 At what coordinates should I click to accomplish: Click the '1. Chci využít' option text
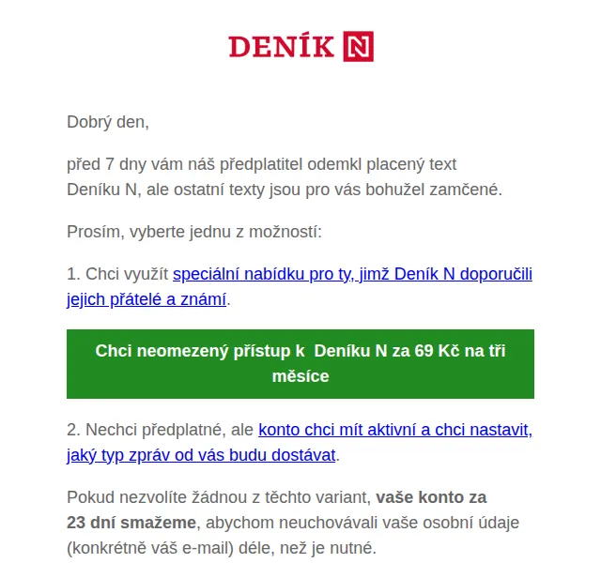[x=117, y=274]
